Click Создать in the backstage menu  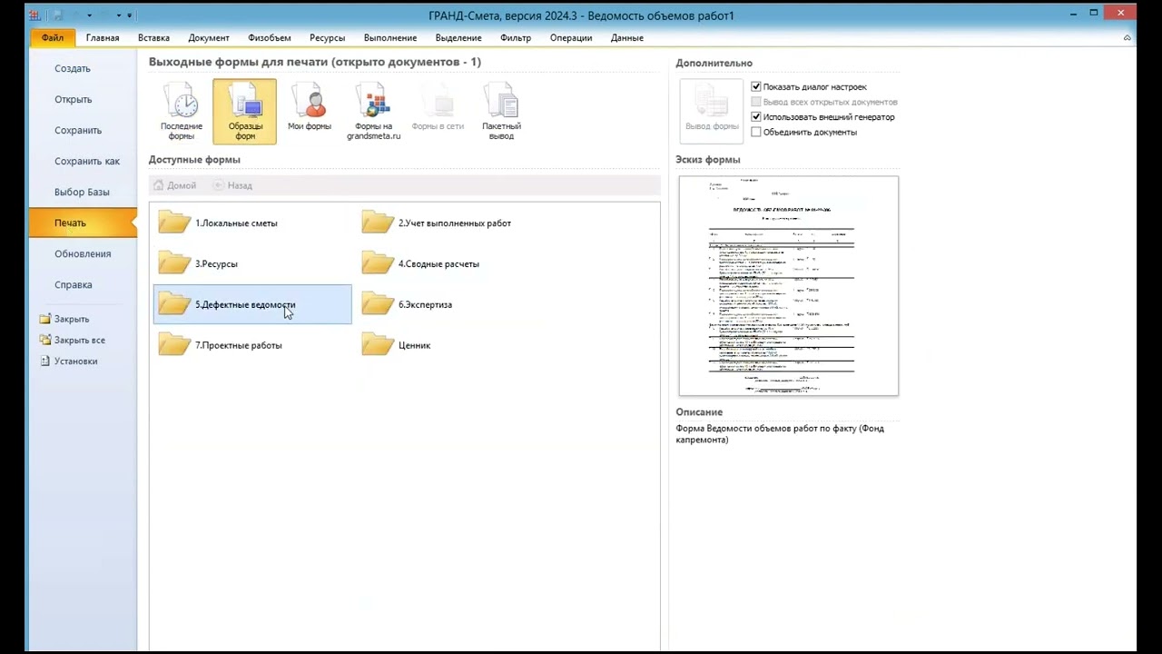[x=83, y=68]
